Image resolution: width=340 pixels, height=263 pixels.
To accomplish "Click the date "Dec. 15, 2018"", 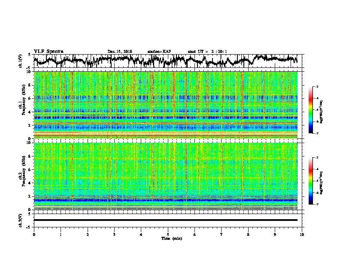I will [120, 52].
